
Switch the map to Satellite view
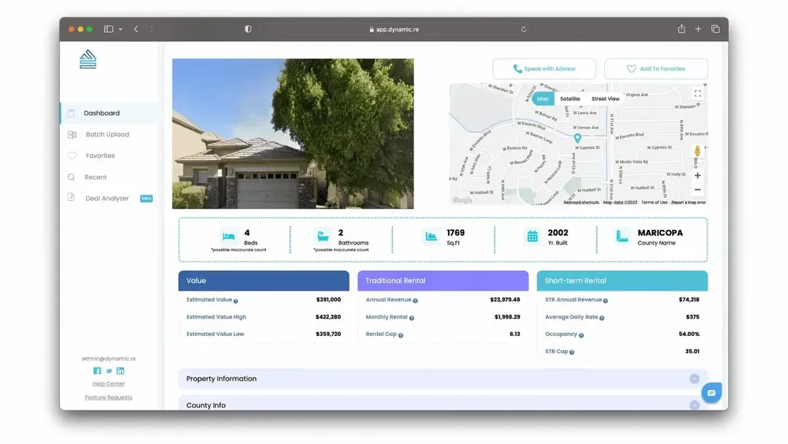[x=570, y=99]
